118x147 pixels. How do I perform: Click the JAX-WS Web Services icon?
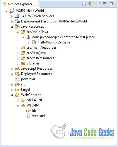(x=17, y=16)
